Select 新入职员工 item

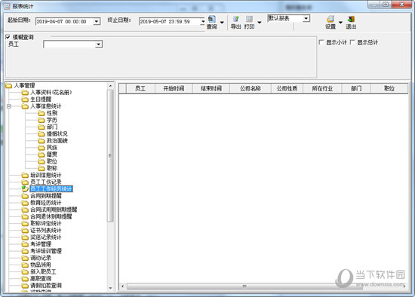(39, 271)
